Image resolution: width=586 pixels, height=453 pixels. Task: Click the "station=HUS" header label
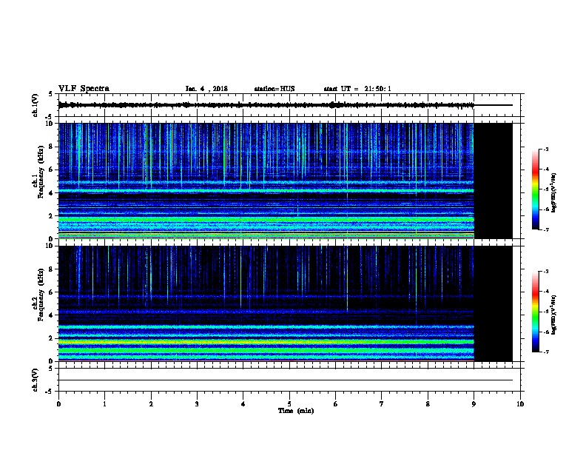coord(275,89)
